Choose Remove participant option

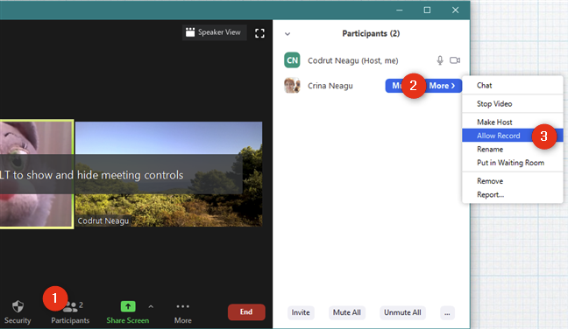click(x=513, y=181)
